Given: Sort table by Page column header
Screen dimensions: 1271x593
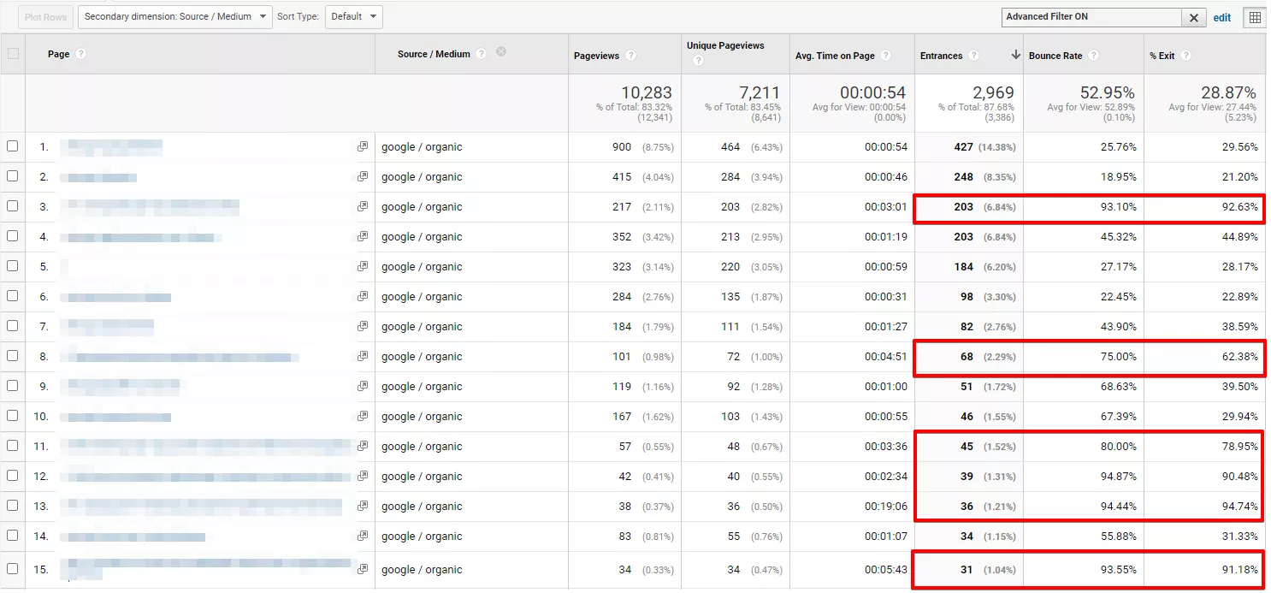Looking at the screenshot, I should (59, 54).
